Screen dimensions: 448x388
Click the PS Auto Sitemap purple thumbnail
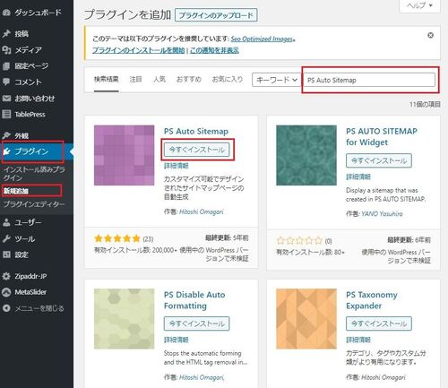pos(125,155)
